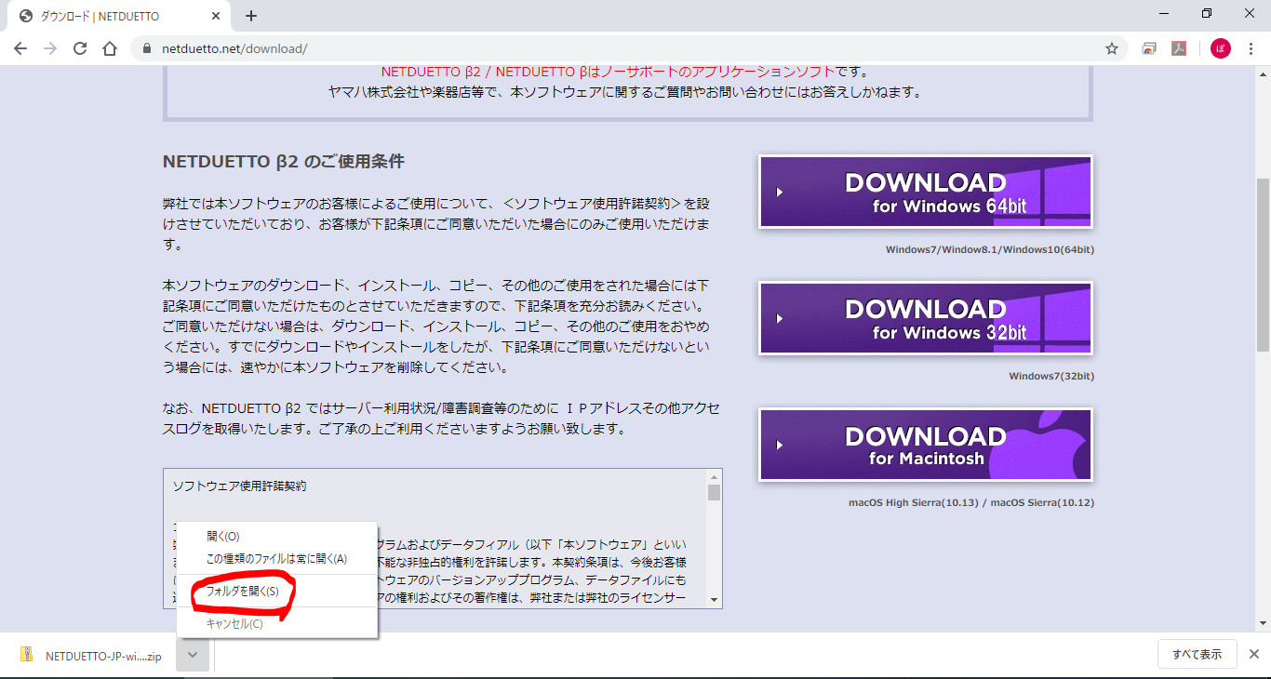Click the Windows7(32bit) caption
1271x679 pixels.
(1051, 376)
